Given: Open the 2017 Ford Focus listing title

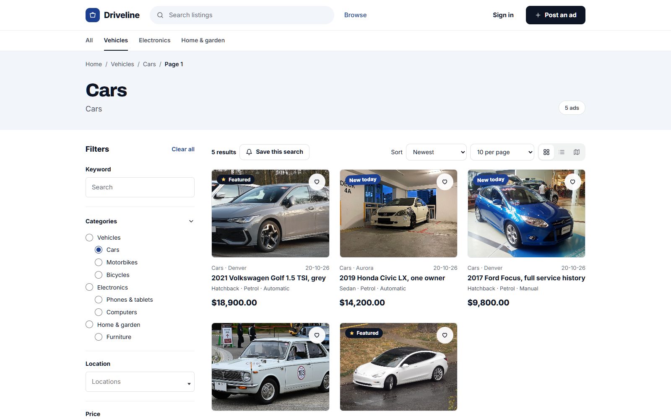Looking at the screenshot, I should [x=526, y=278].
